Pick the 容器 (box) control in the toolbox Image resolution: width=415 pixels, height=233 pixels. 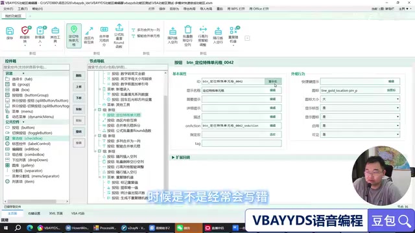click(18, 90)
